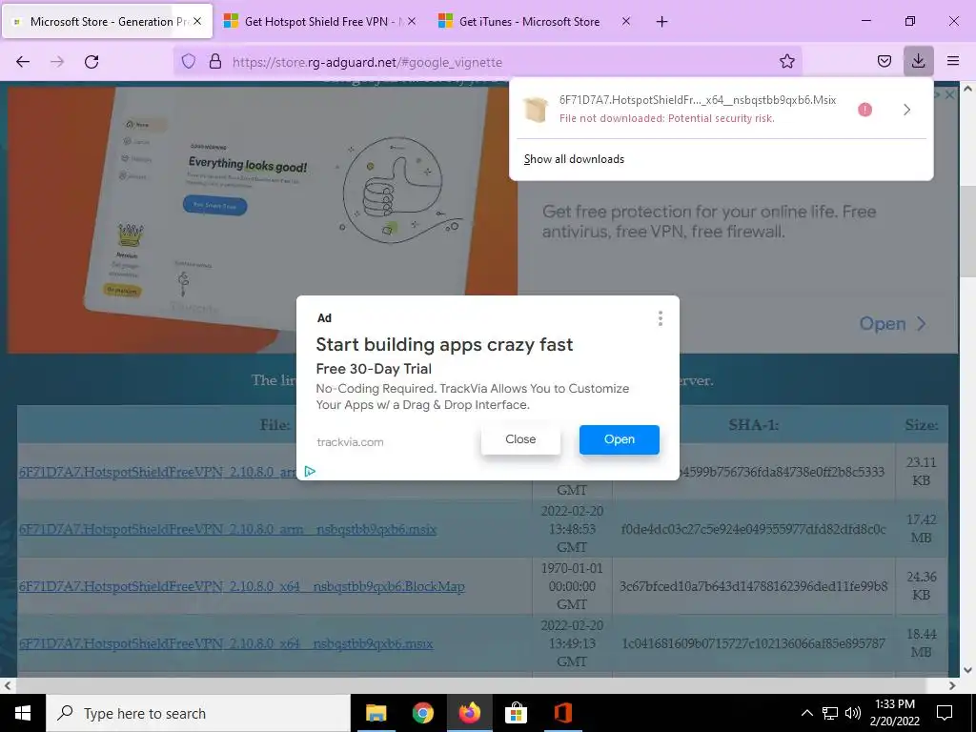Bookmark this page with star icon
The width and height of the screenshot is (976, 732).
pyautogui.click(x=786, y=62)
